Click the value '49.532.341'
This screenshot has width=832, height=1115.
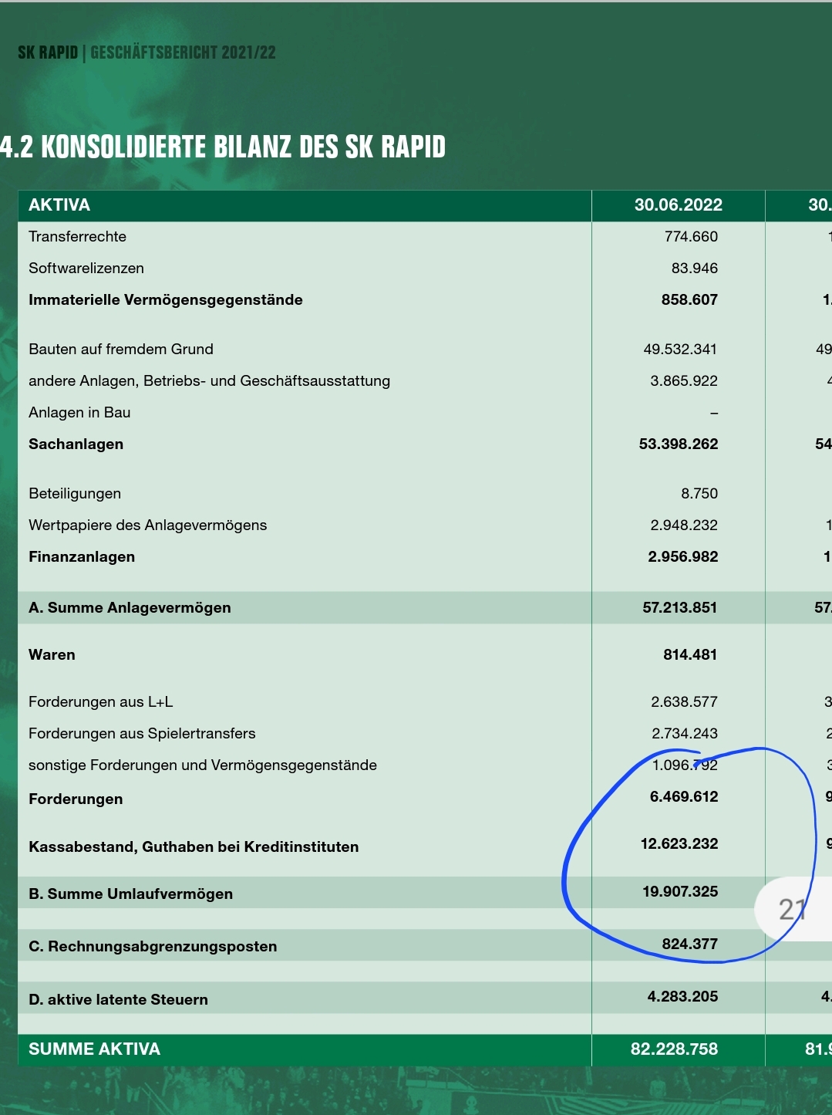tap(680, 350)
